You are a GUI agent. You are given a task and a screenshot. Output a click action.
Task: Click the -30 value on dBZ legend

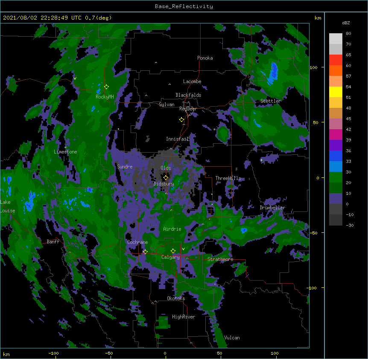tap(350, 226)
